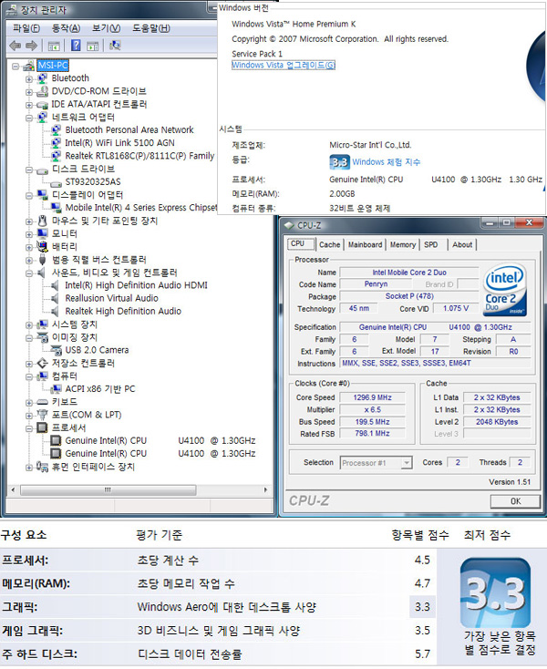Image resolution: width=547 pixels, height=669 pixels.
Task: Click the 키보드 keyboard icon
Action: (x=42, y=402)
